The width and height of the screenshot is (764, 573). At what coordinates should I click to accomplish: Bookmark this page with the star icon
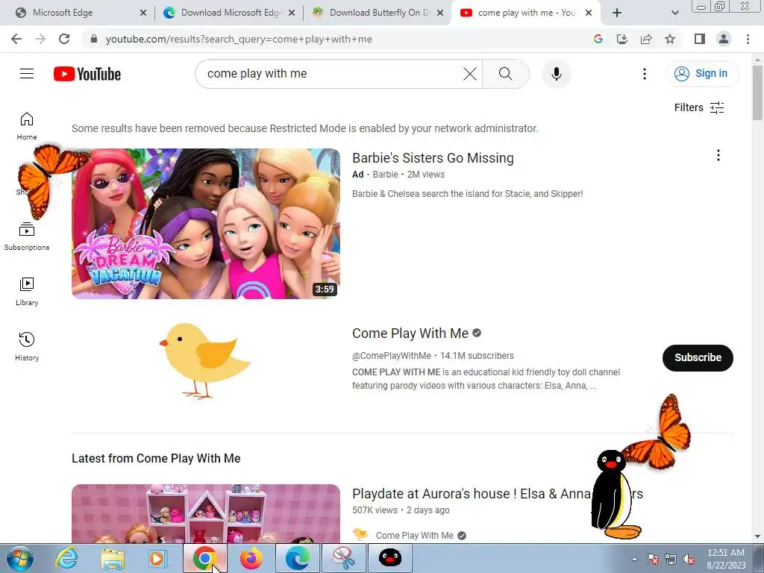[670, 39]
